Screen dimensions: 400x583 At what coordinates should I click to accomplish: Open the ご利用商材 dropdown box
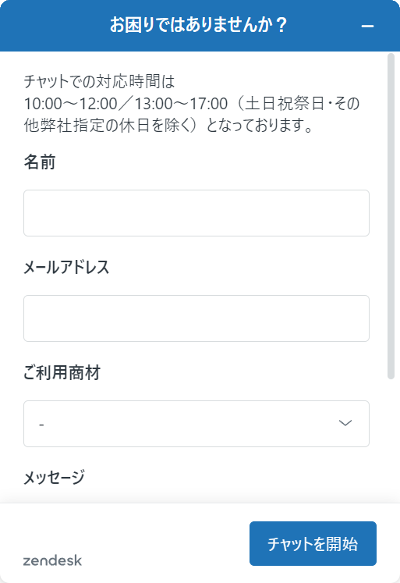(x=196, y=424)
